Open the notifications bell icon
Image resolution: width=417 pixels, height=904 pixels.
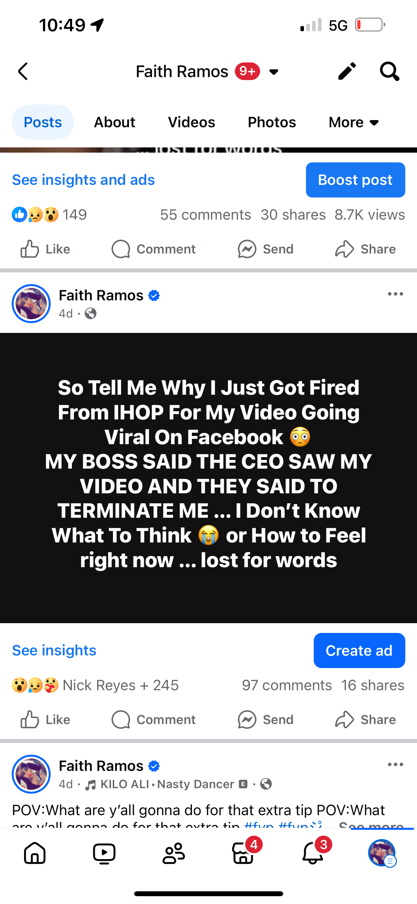(x=313, y=853)
